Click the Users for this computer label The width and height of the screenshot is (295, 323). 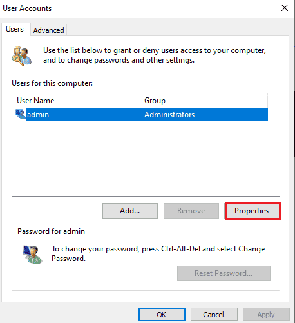pos(52,83)
